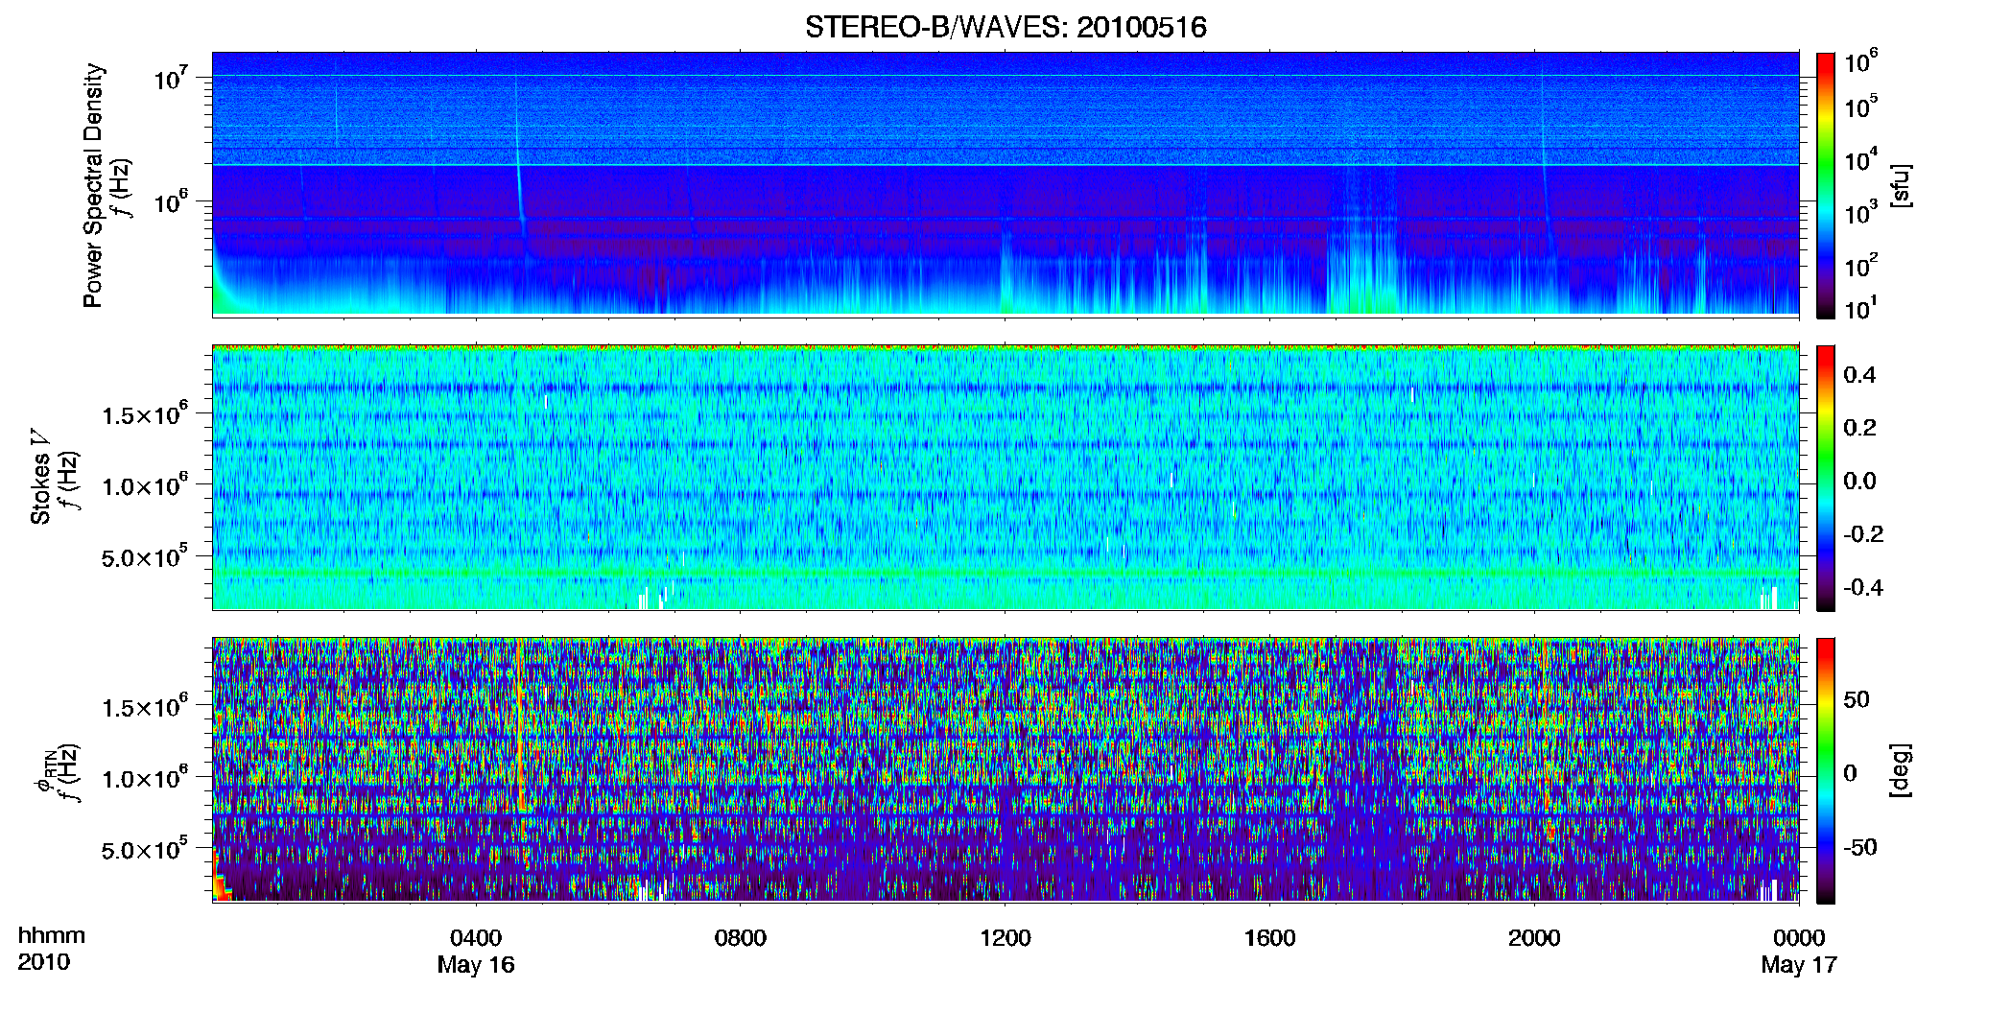Click the 1.0×10^6 tick on the Stokes V panel
The image size is (2011, 1036).
tap(145, 484)
